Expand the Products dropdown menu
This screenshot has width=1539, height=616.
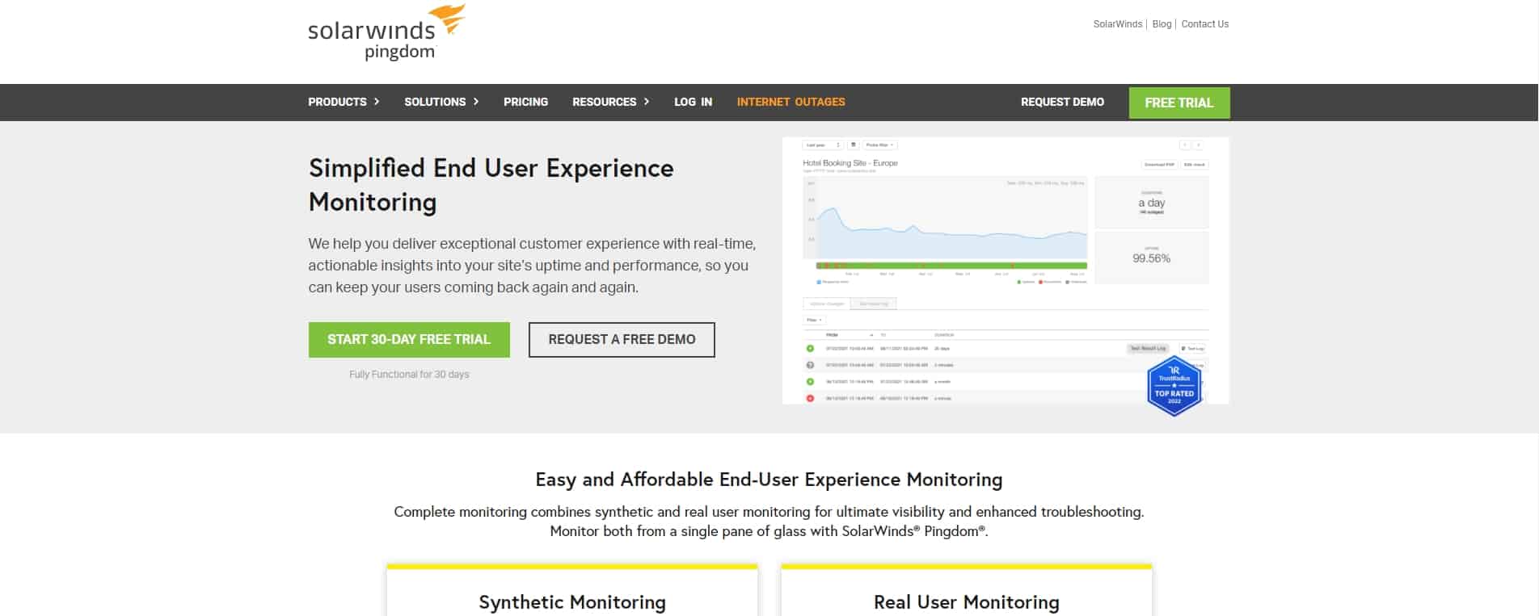point(344,102)
